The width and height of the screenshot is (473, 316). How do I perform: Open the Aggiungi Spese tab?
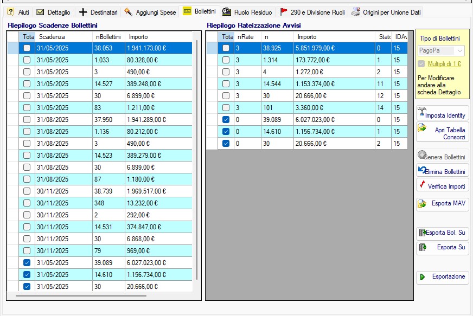click(150, 12)
